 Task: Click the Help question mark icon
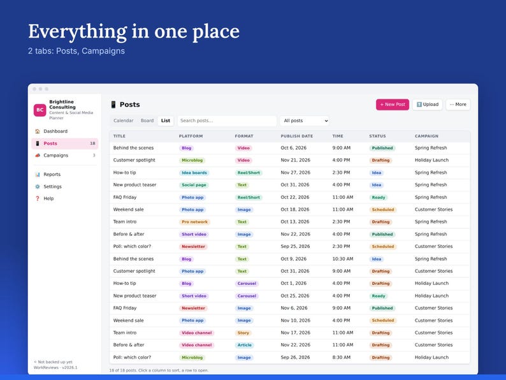[38, 198]
